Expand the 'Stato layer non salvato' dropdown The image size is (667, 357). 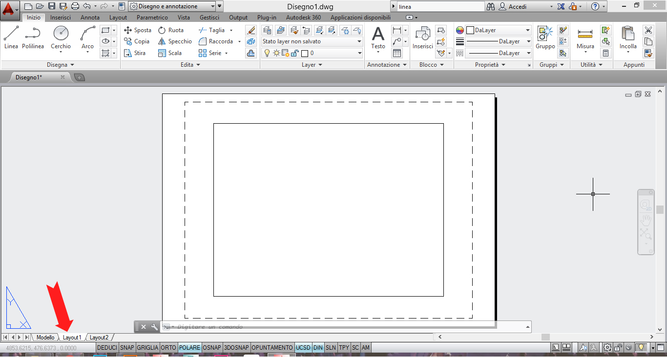click(359, 41)
